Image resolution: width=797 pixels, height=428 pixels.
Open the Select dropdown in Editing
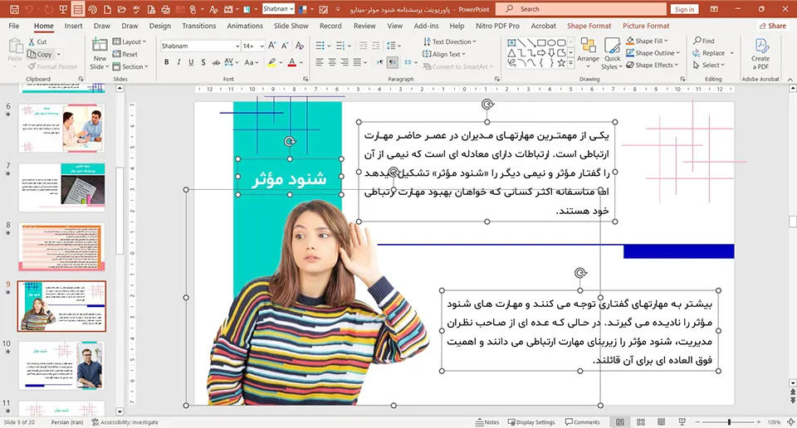709,65
